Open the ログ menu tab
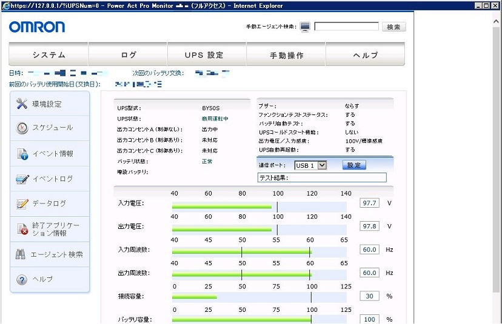The image size is (502, 324). 128,55
